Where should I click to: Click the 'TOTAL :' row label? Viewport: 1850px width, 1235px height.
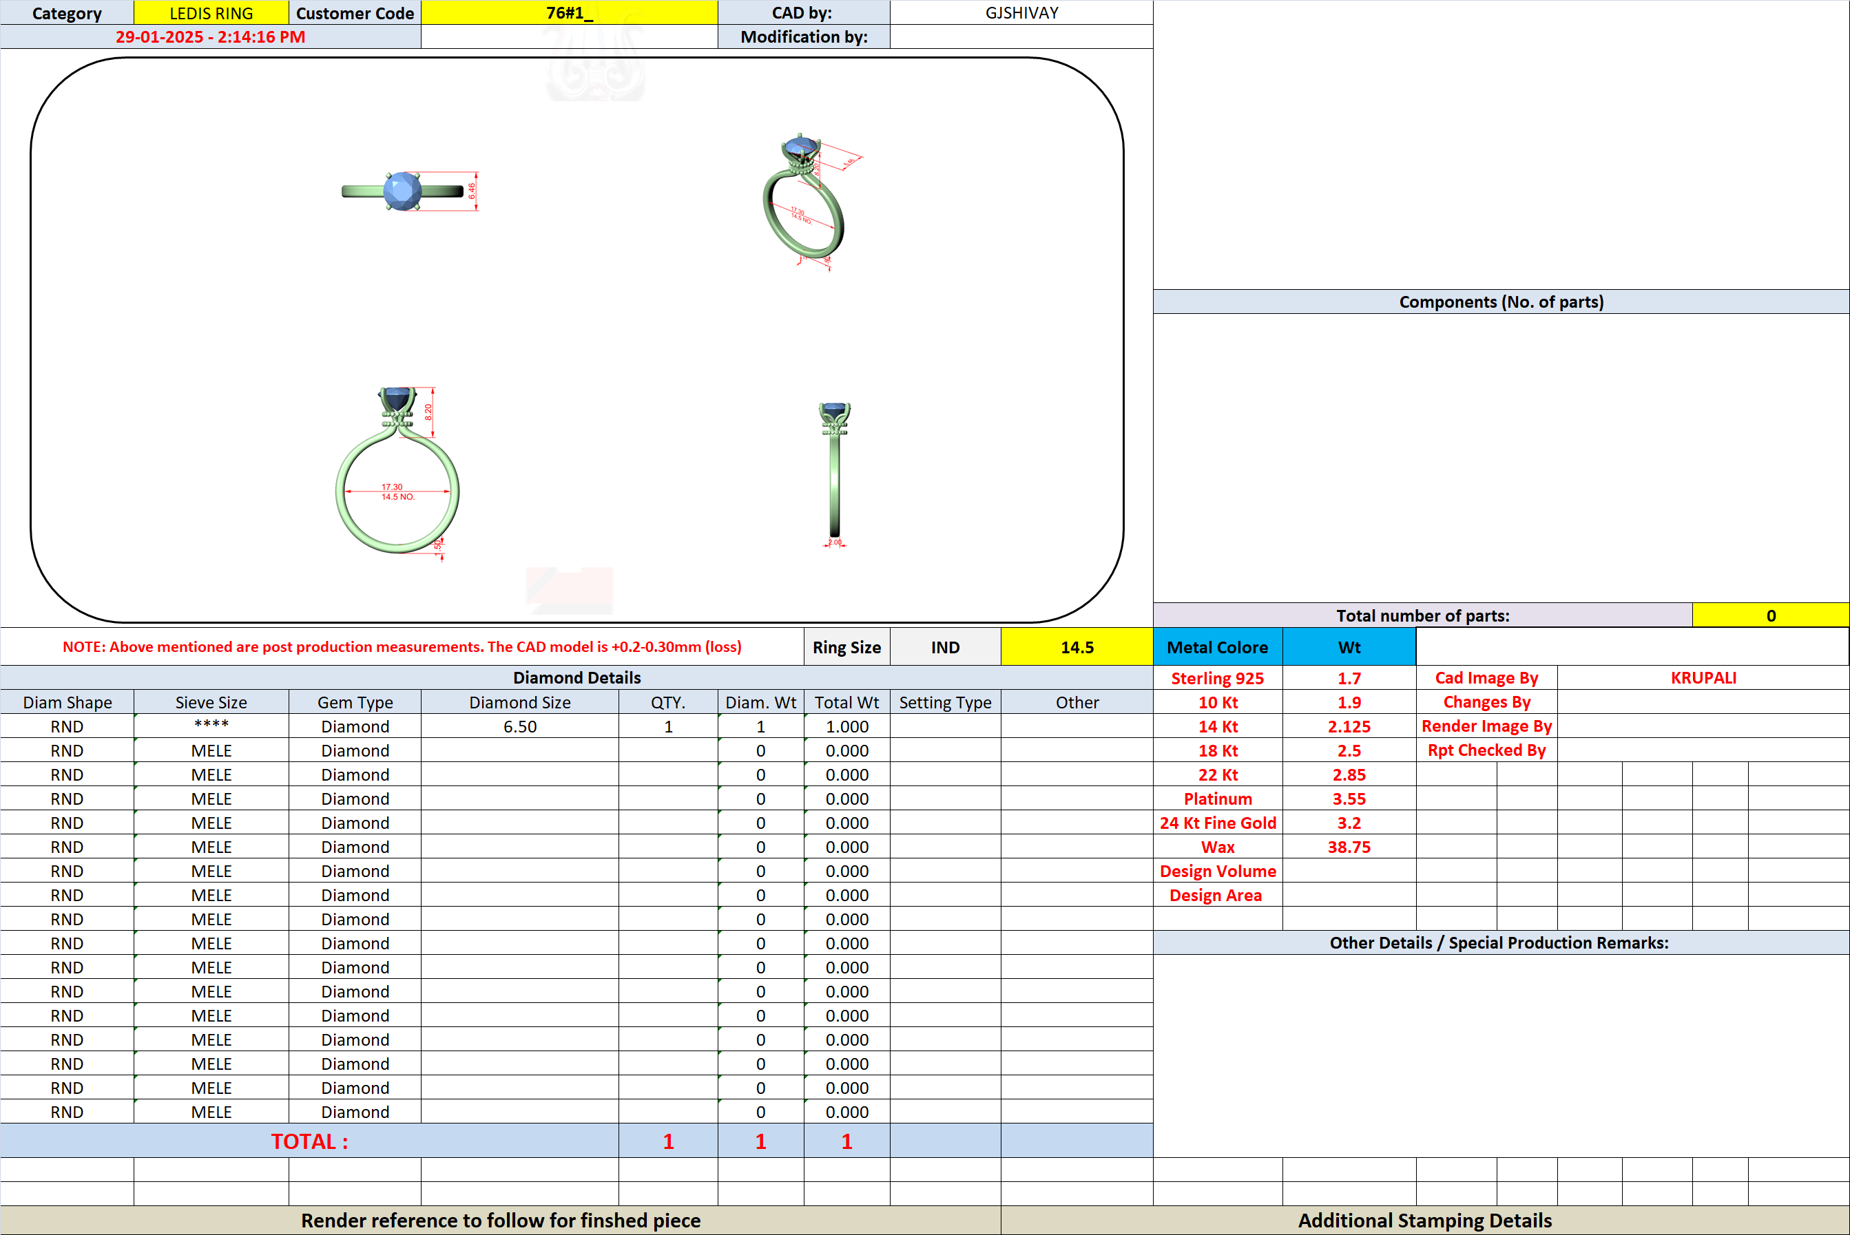(x=310, y=1141)
